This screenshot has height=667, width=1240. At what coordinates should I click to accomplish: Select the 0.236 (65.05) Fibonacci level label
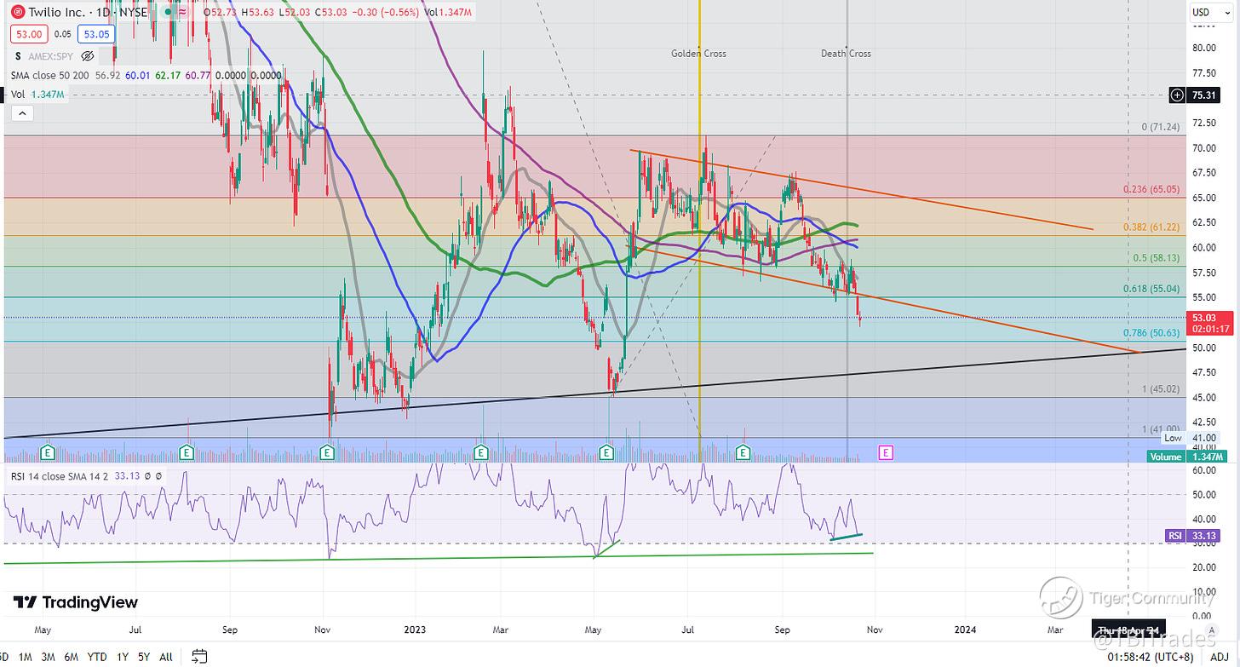pyautogui.click(x=1151, y=190)
